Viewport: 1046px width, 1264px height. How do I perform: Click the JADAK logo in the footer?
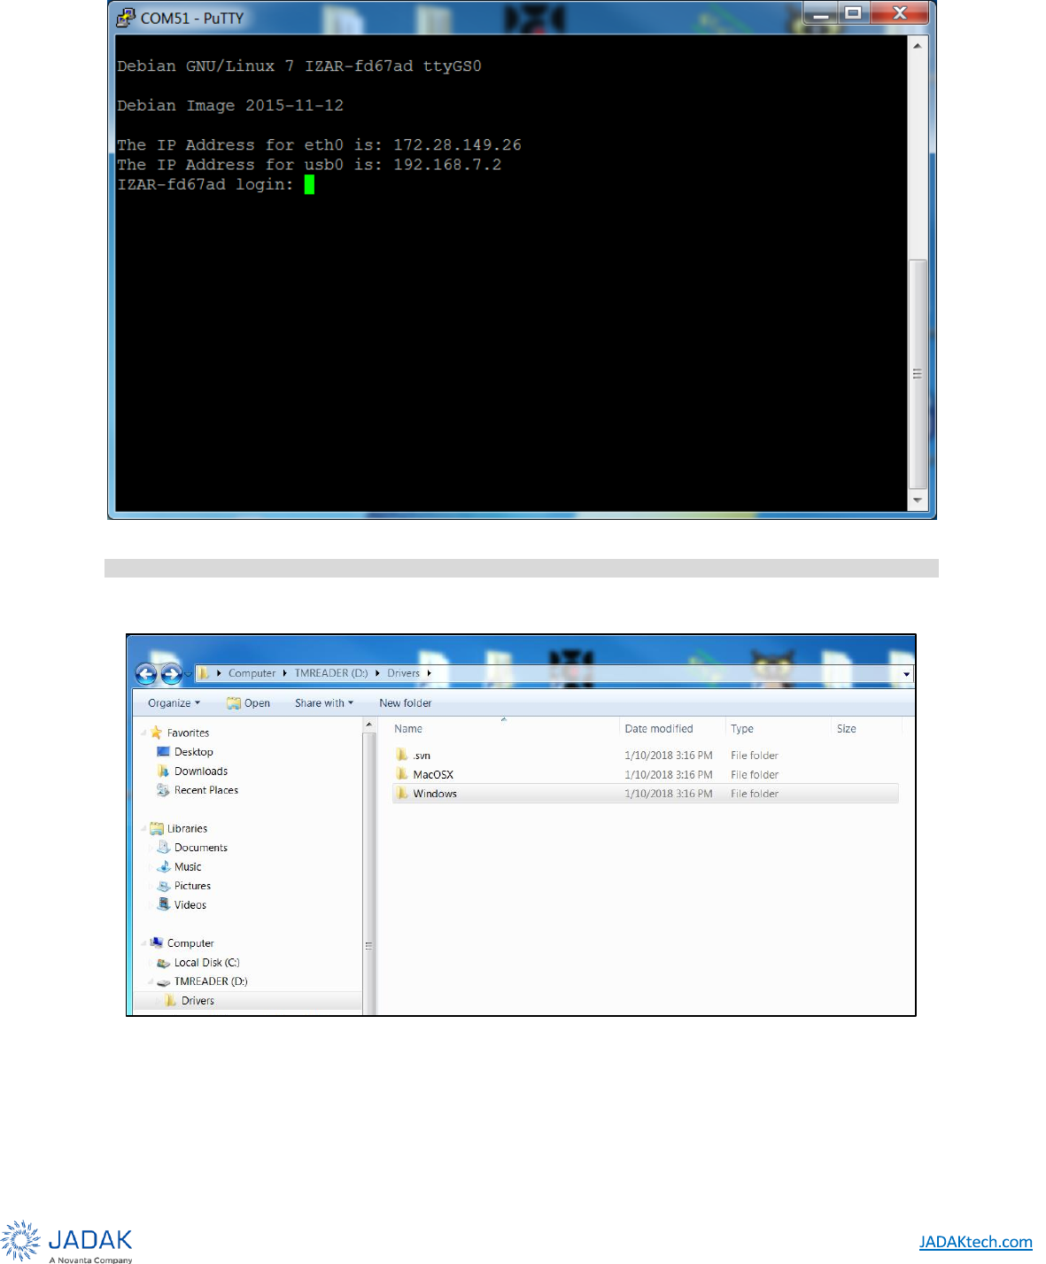[x=67, y=1242]
